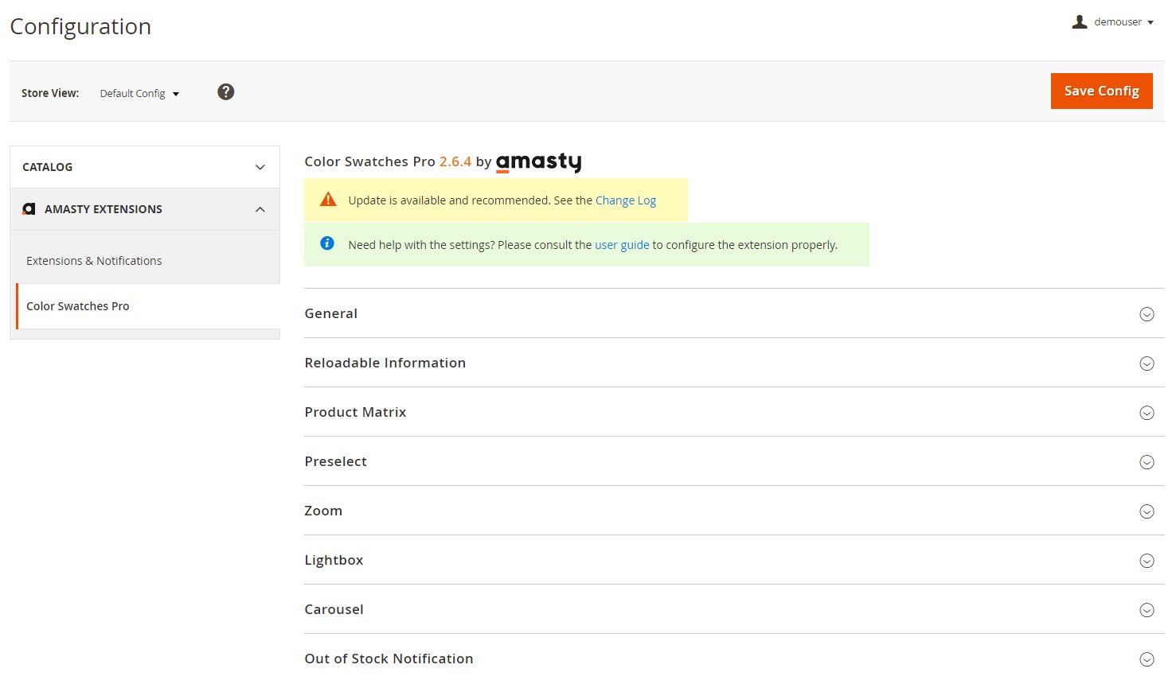
Task: Open the Store View Default Config dropdown
Action: click(139, 94)
